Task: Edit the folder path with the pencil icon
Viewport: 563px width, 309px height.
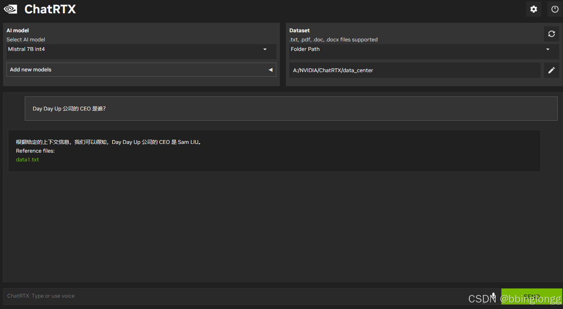Action: tap(552, 70)
